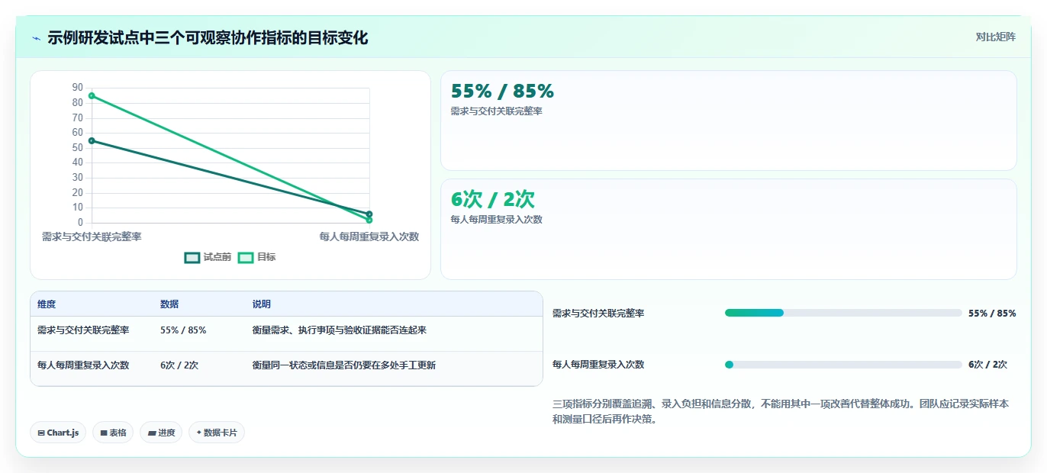Select the Chart.js tag chip
This screenshot has width=1047, height=473.
(x=58, y=433)
